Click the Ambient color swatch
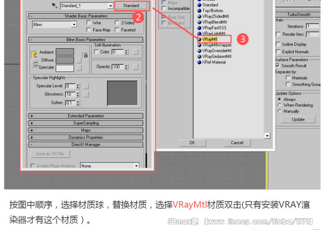 64,52
